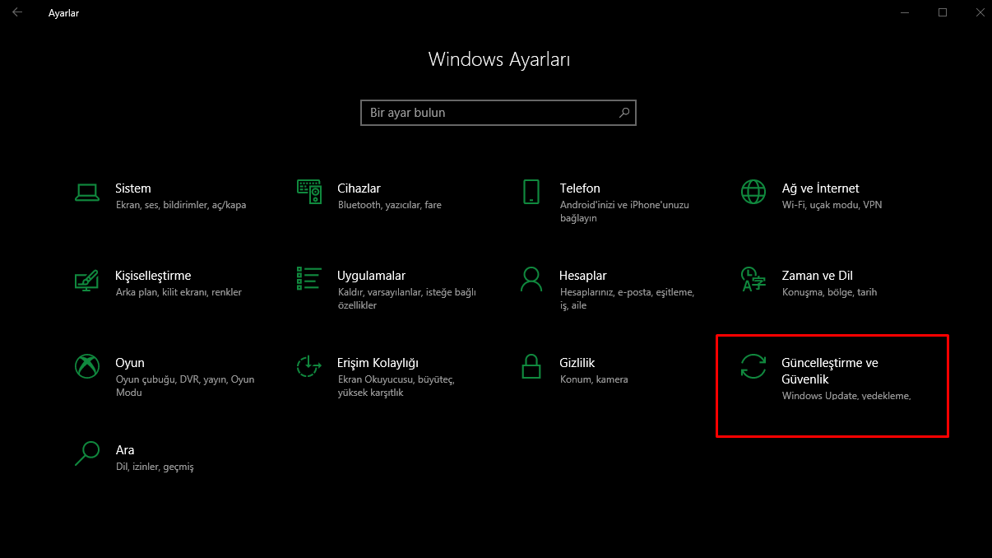Close the Ayarlar window
The width and height of the screenshot is (992, 558).
[x=980, y=12]
